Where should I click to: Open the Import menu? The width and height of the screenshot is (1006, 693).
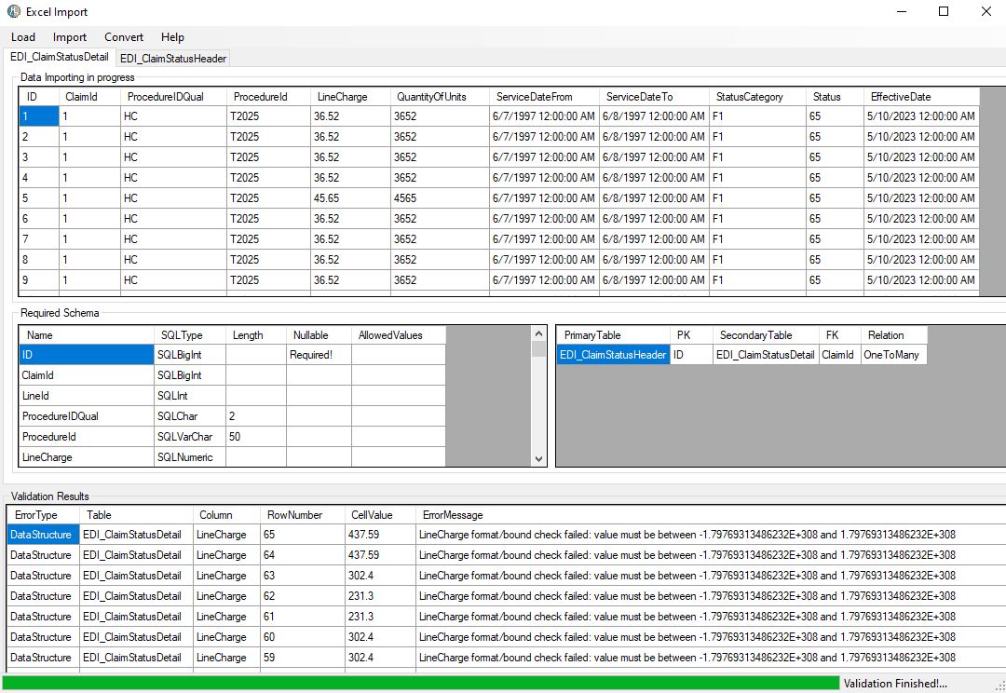click(x=69, y=37)
